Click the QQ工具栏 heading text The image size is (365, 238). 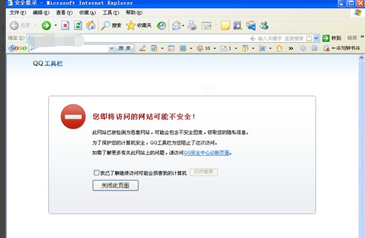coord(47,63)
